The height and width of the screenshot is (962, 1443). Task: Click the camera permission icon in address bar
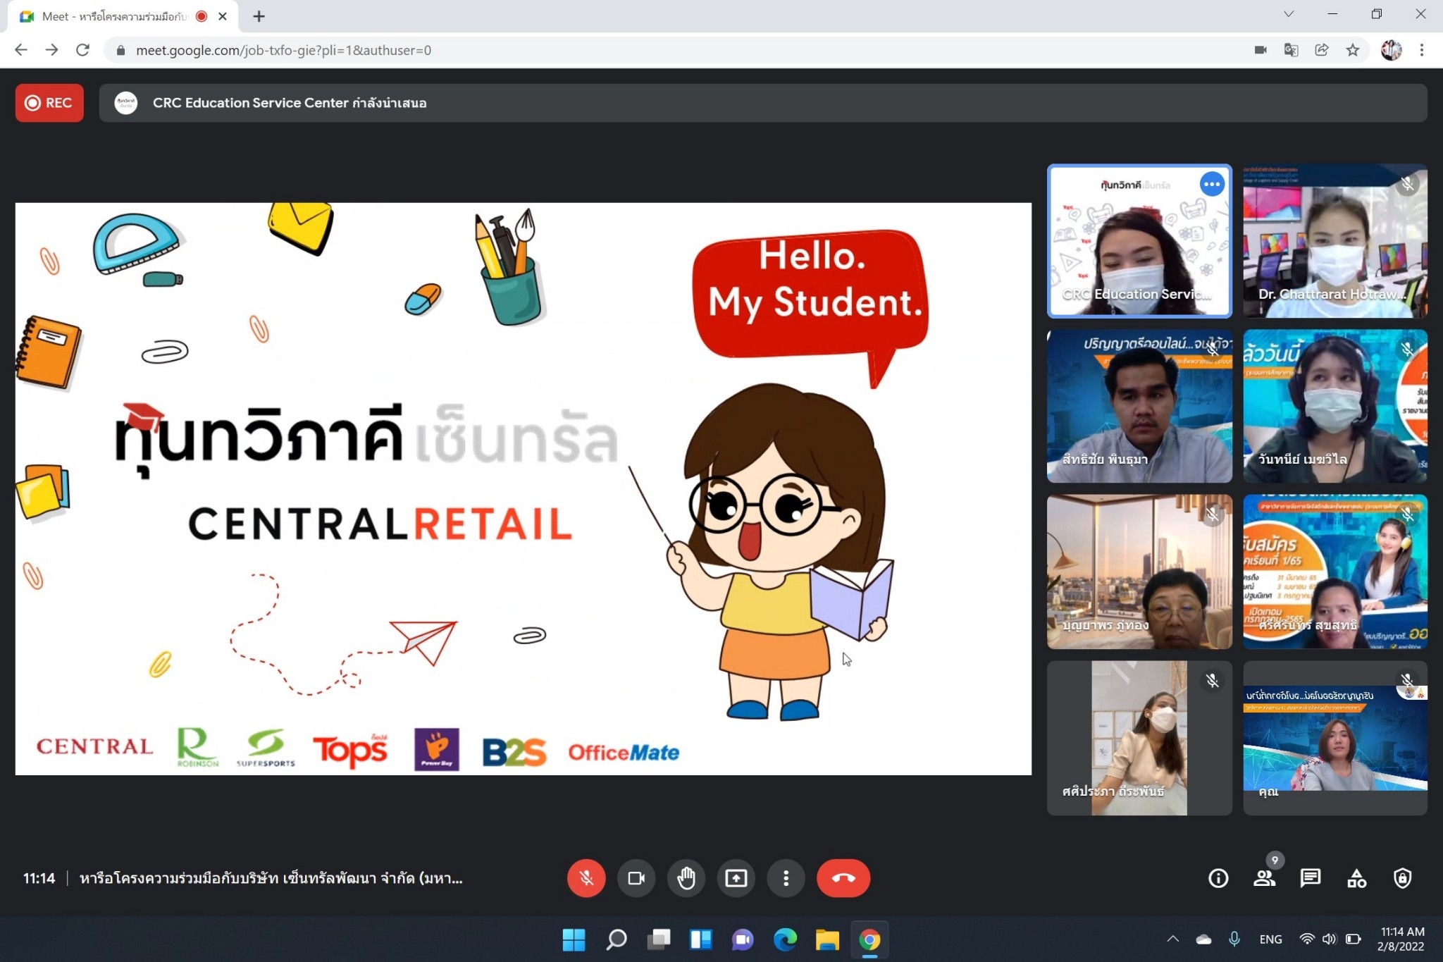(x=1261, y=50)
